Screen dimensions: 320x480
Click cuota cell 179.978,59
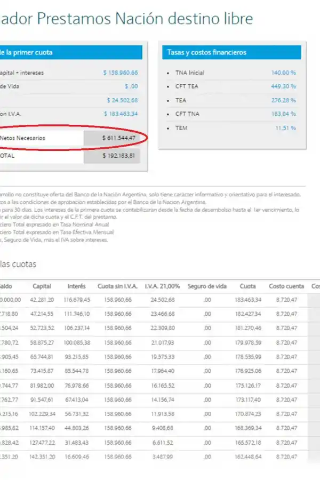pyautogui.click(x=248, y=342)
